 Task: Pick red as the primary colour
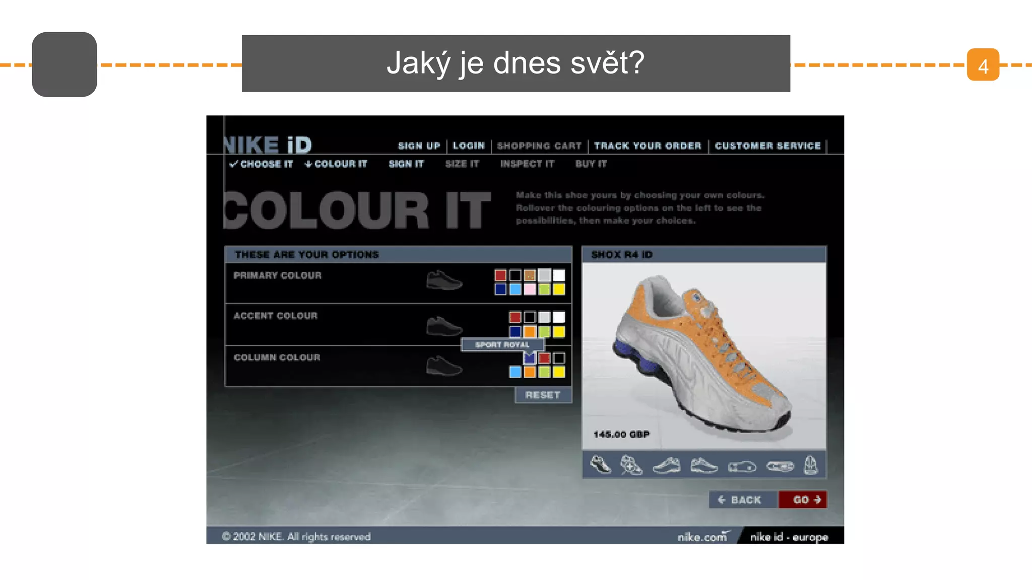tap(500, 275)
